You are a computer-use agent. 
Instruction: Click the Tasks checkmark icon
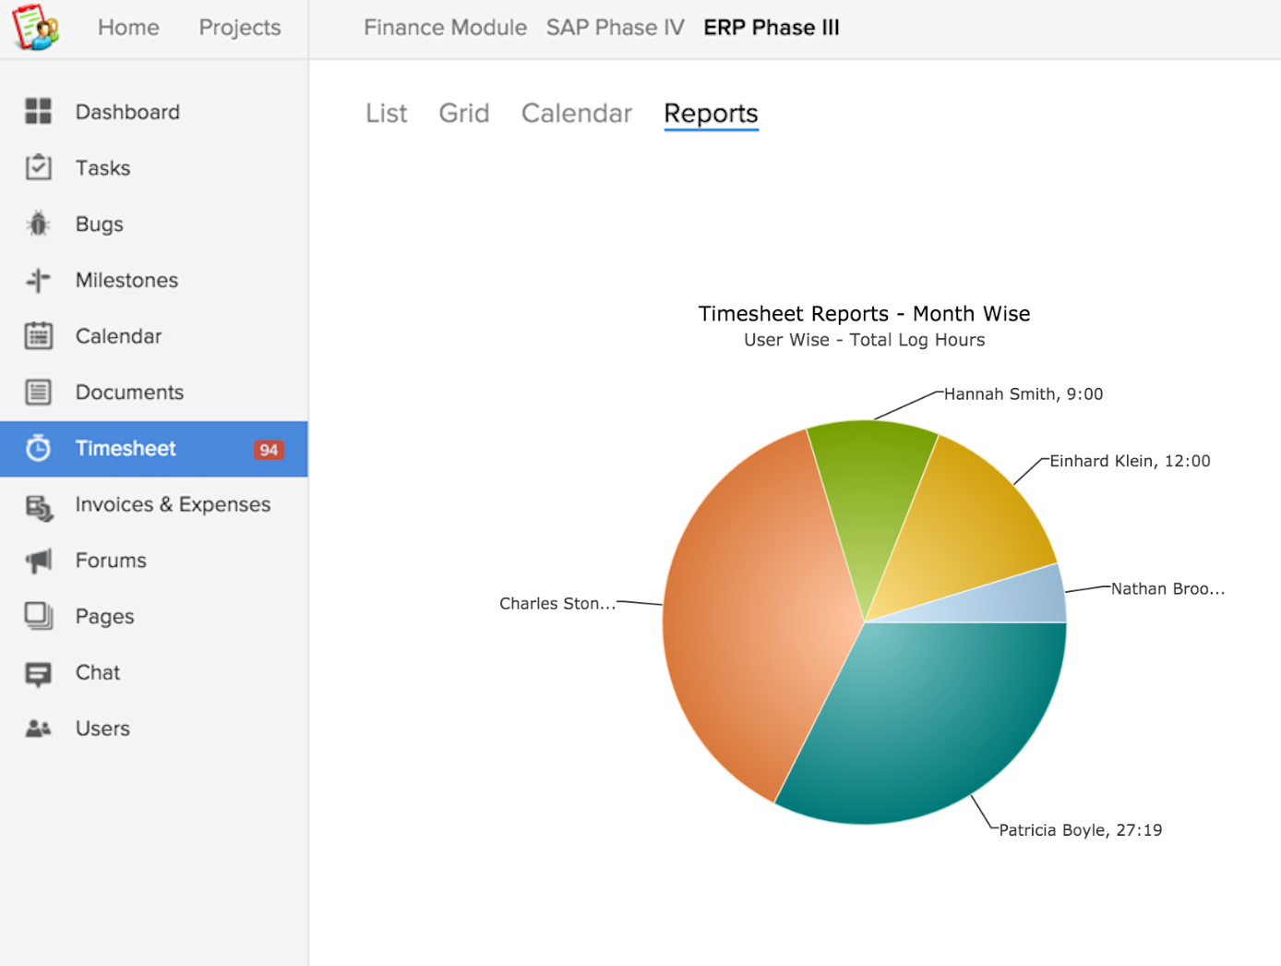coord(39,167)
